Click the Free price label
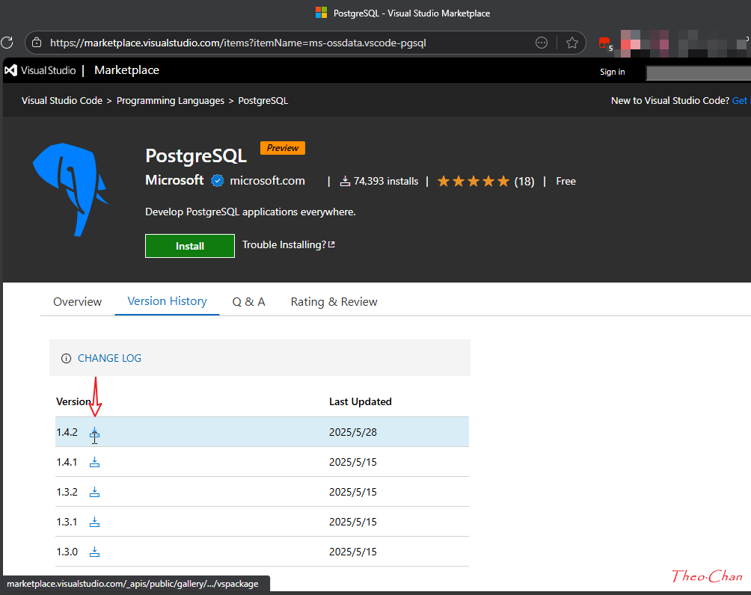 [x=565, y=181]
